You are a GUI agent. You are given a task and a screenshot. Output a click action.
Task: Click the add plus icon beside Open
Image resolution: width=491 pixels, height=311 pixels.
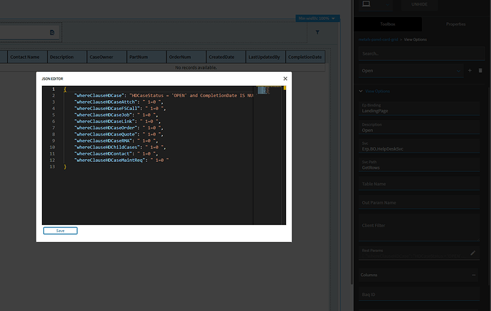click(470, 71)
